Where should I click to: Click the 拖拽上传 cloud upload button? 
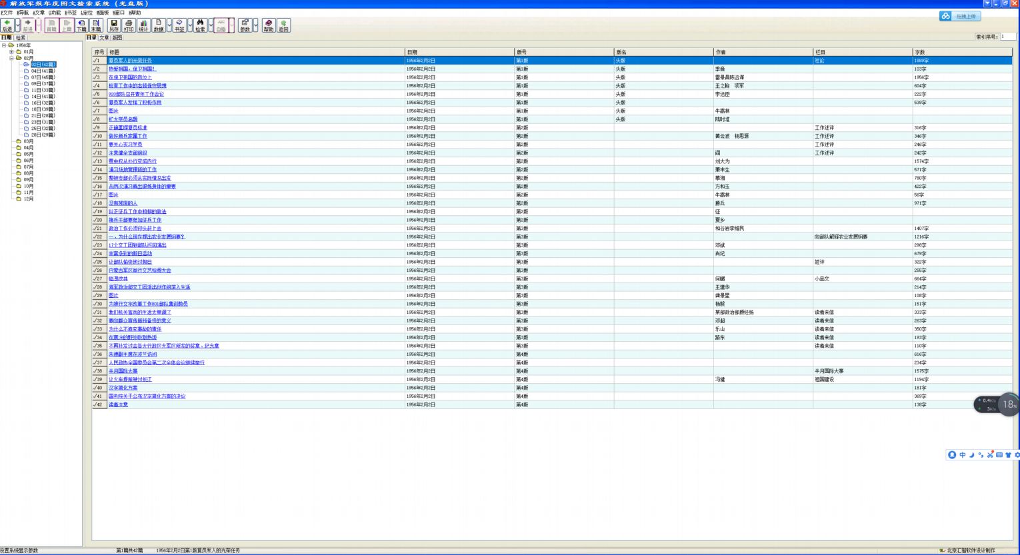point(961,16)
